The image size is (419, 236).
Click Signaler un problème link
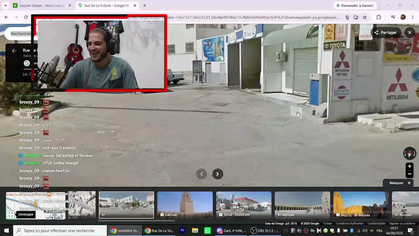pos(402,224)
